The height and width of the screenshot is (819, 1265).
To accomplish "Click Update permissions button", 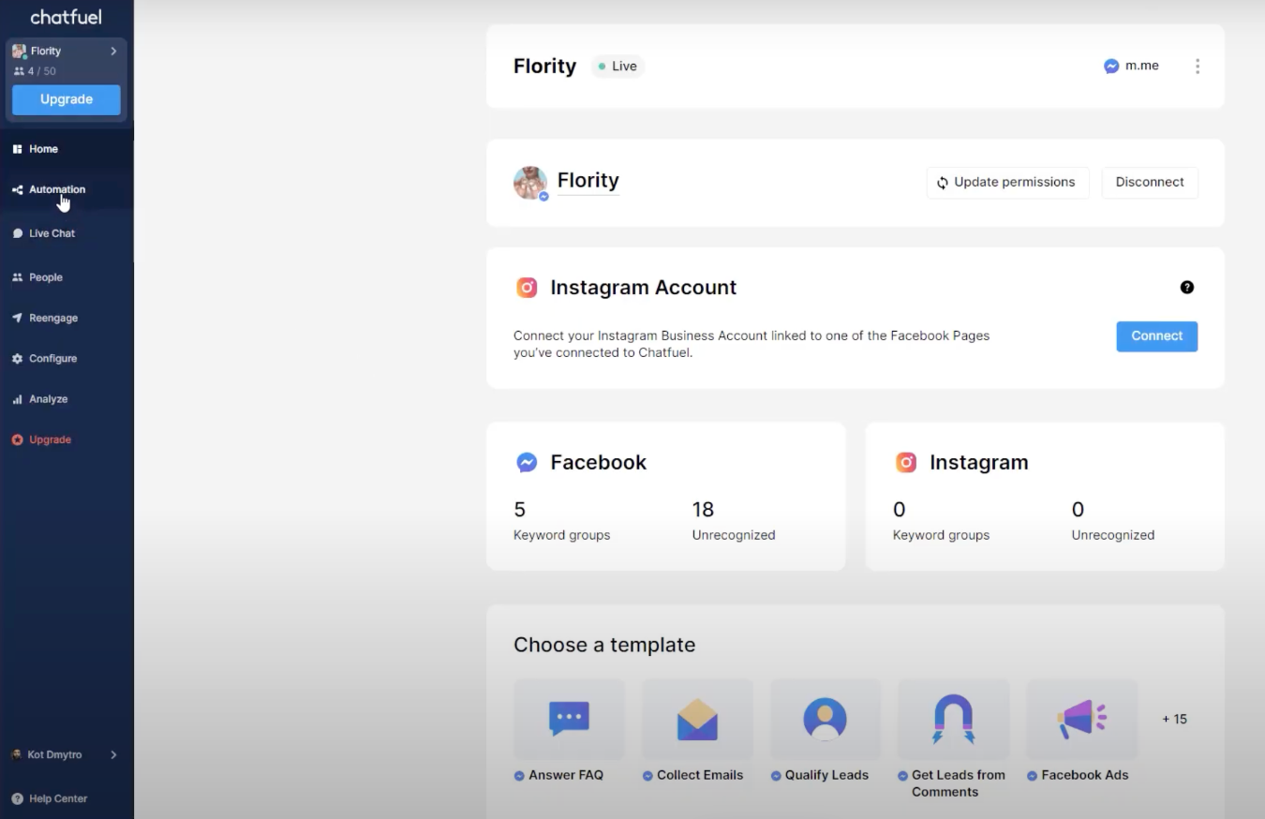I will [1007, 182].
